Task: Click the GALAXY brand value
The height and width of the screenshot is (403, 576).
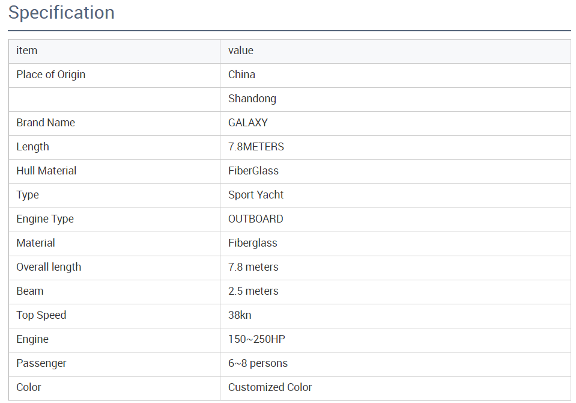Action: coord(248,123)
